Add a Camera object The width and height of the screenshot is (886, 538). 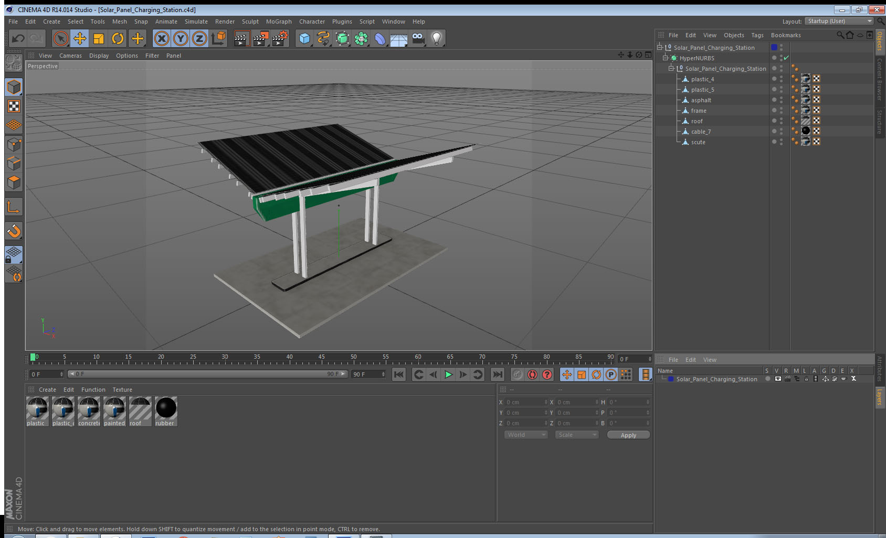coord(418,38)
